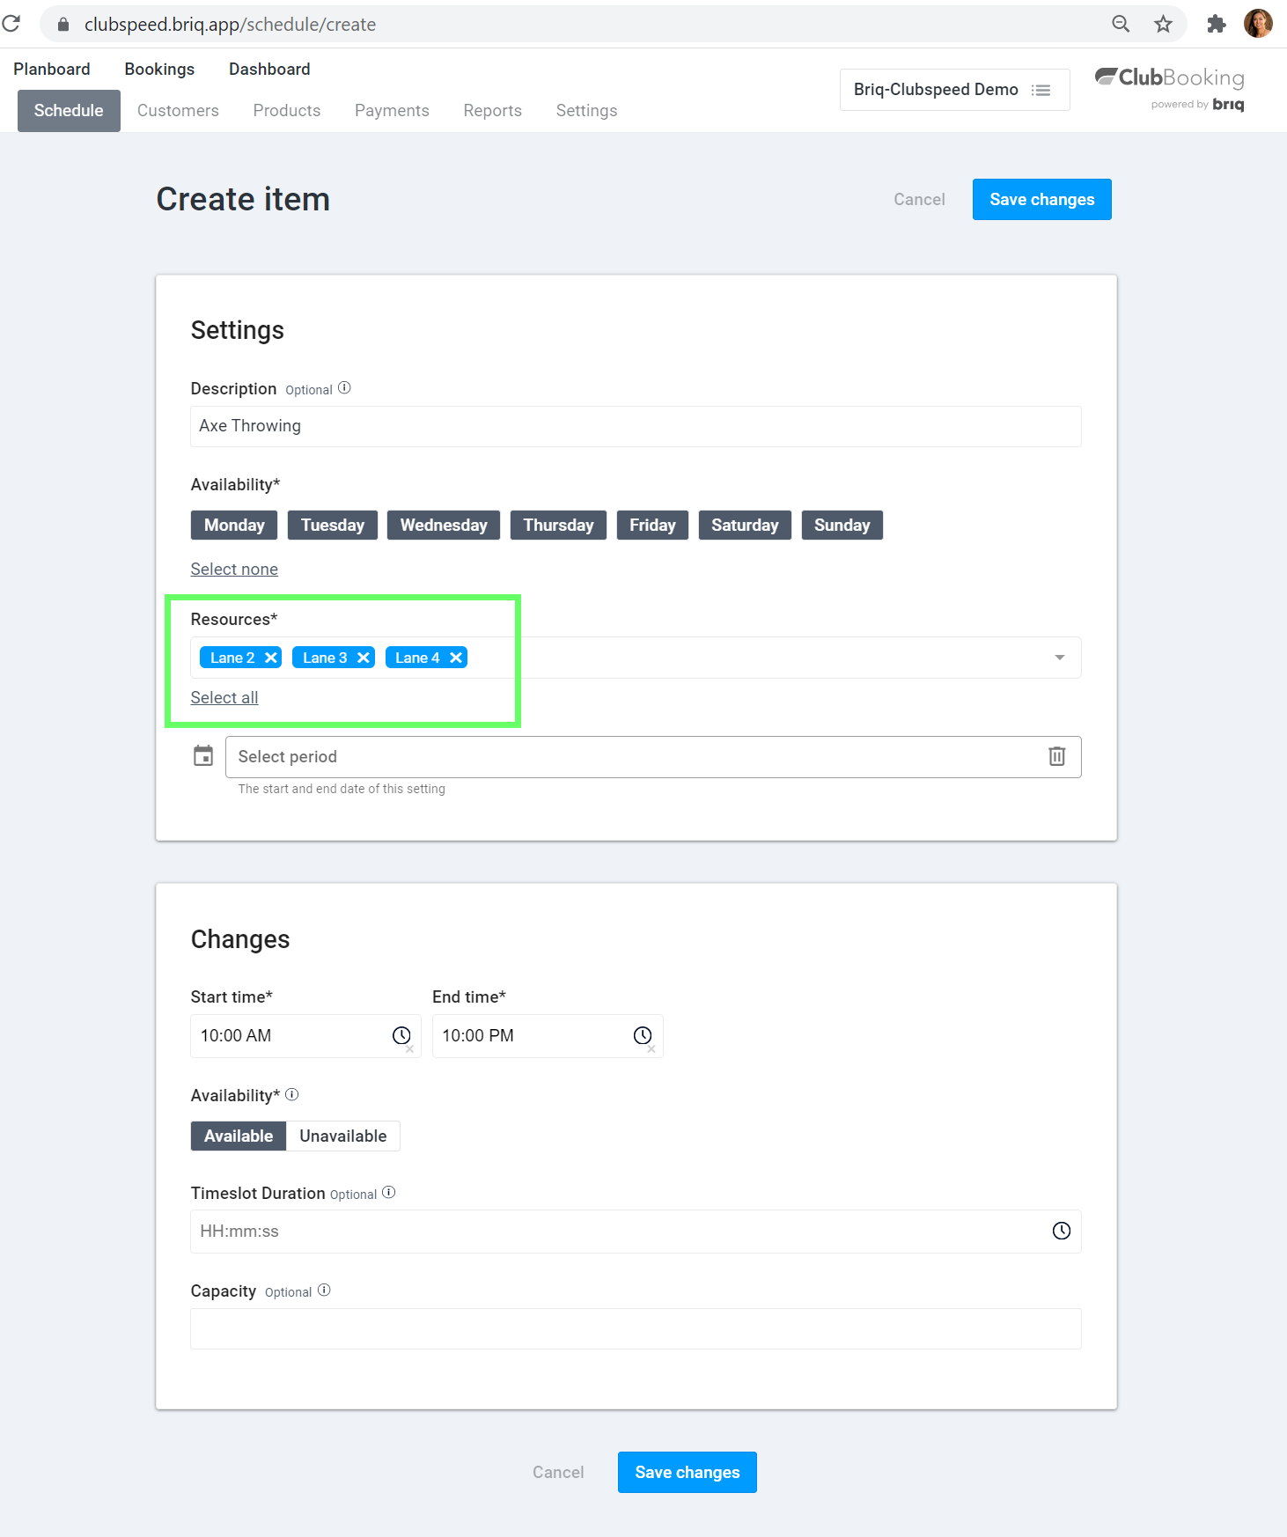Expand the Resources dropdown arrow

1060,658
